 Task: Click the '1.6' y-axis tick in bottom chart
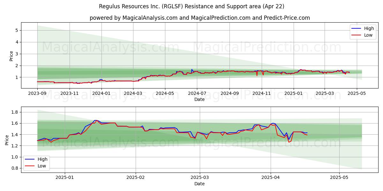[14, 124]
